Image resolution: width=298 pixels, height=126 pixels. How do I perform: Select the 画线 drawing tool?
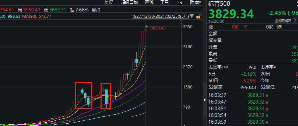click(150, 2)
